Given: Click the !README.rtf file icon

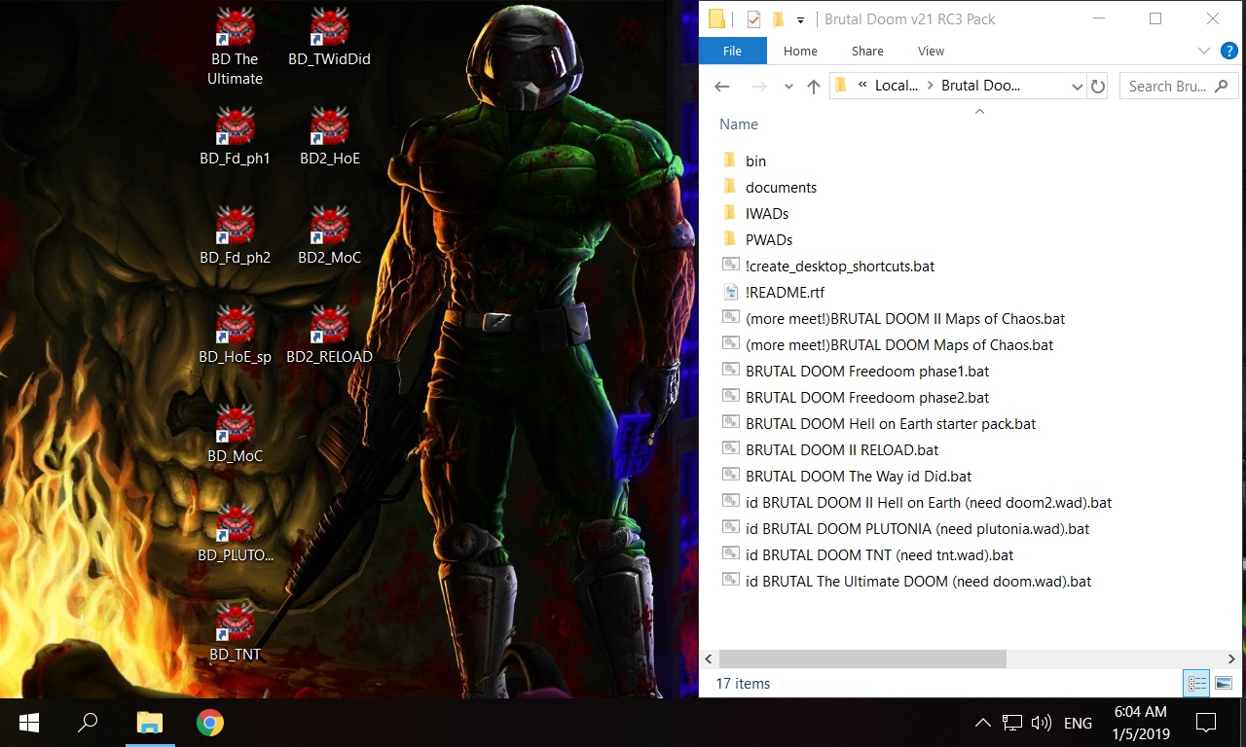Looking at the screenshot, I should click(x=731, y=292).
